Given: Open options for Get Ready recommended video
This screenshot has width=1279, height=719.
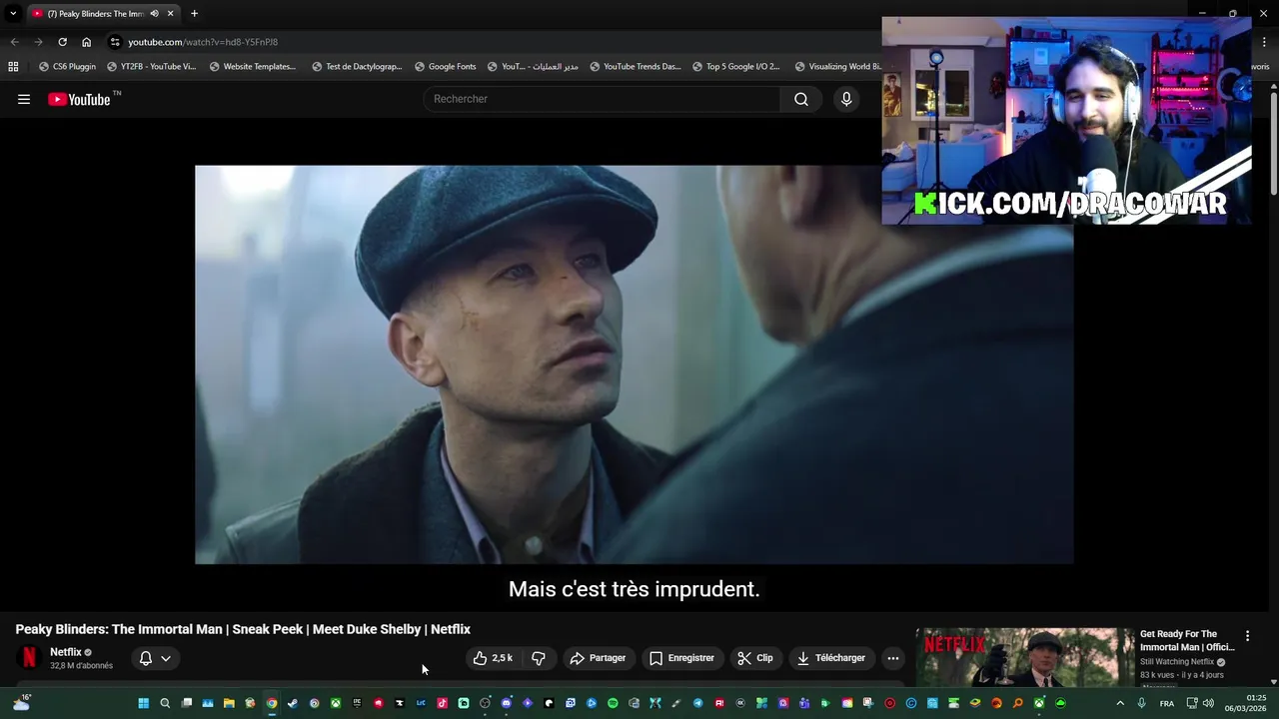Looking at the screenshot, I should coord(1247,636).
